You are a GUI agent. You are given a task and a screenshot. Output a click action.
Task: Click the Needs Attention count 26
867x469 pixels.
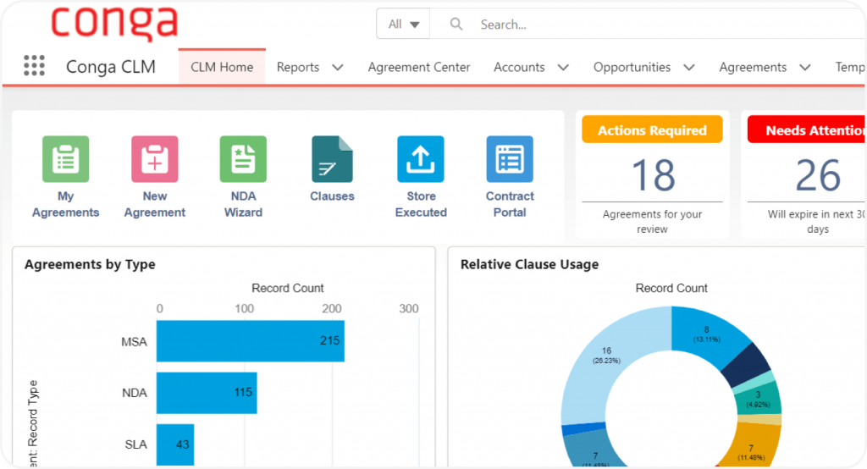pyautogui.click(x=818, y=175)
